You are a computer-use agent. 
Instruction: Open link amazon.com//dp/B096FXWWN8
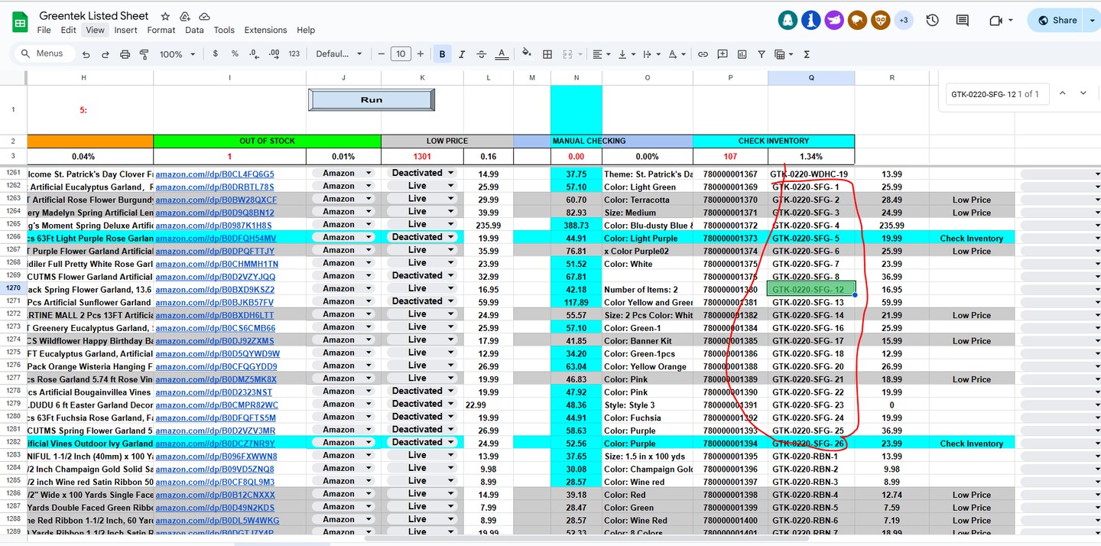tap(216, 457)
